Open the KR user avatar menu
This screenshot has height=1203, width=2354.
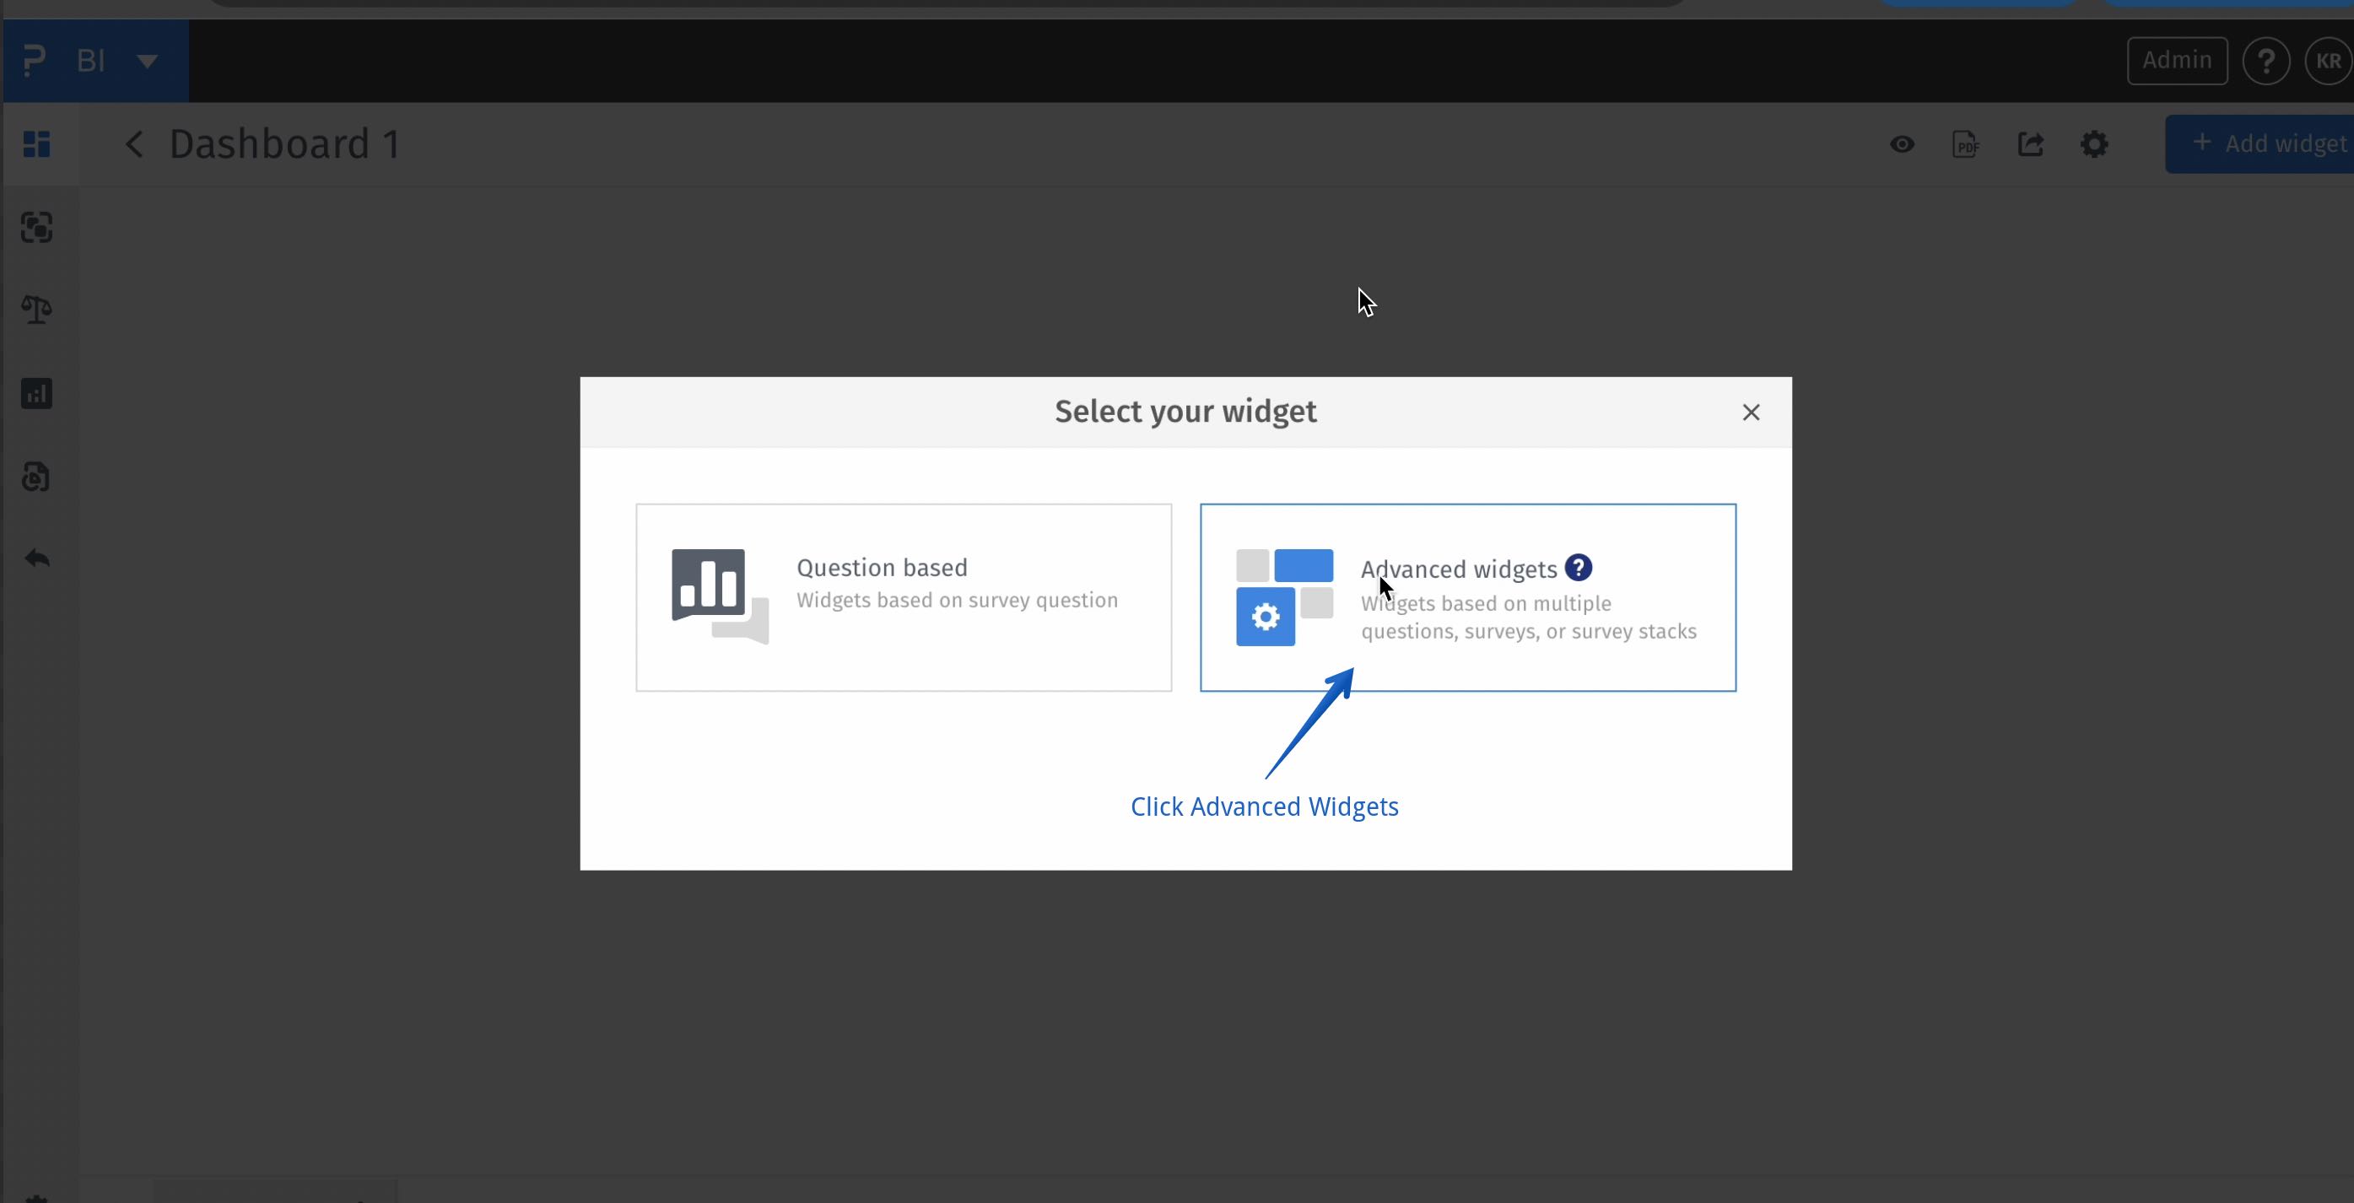2327,60
